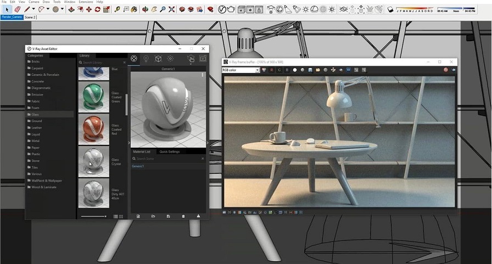
Task: Activate the Orbit tool
Action: pyautogui.click(x=145, y=9)
